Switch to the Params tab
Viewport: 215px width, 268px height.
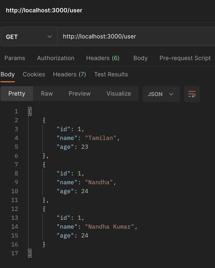coord(15,58)
